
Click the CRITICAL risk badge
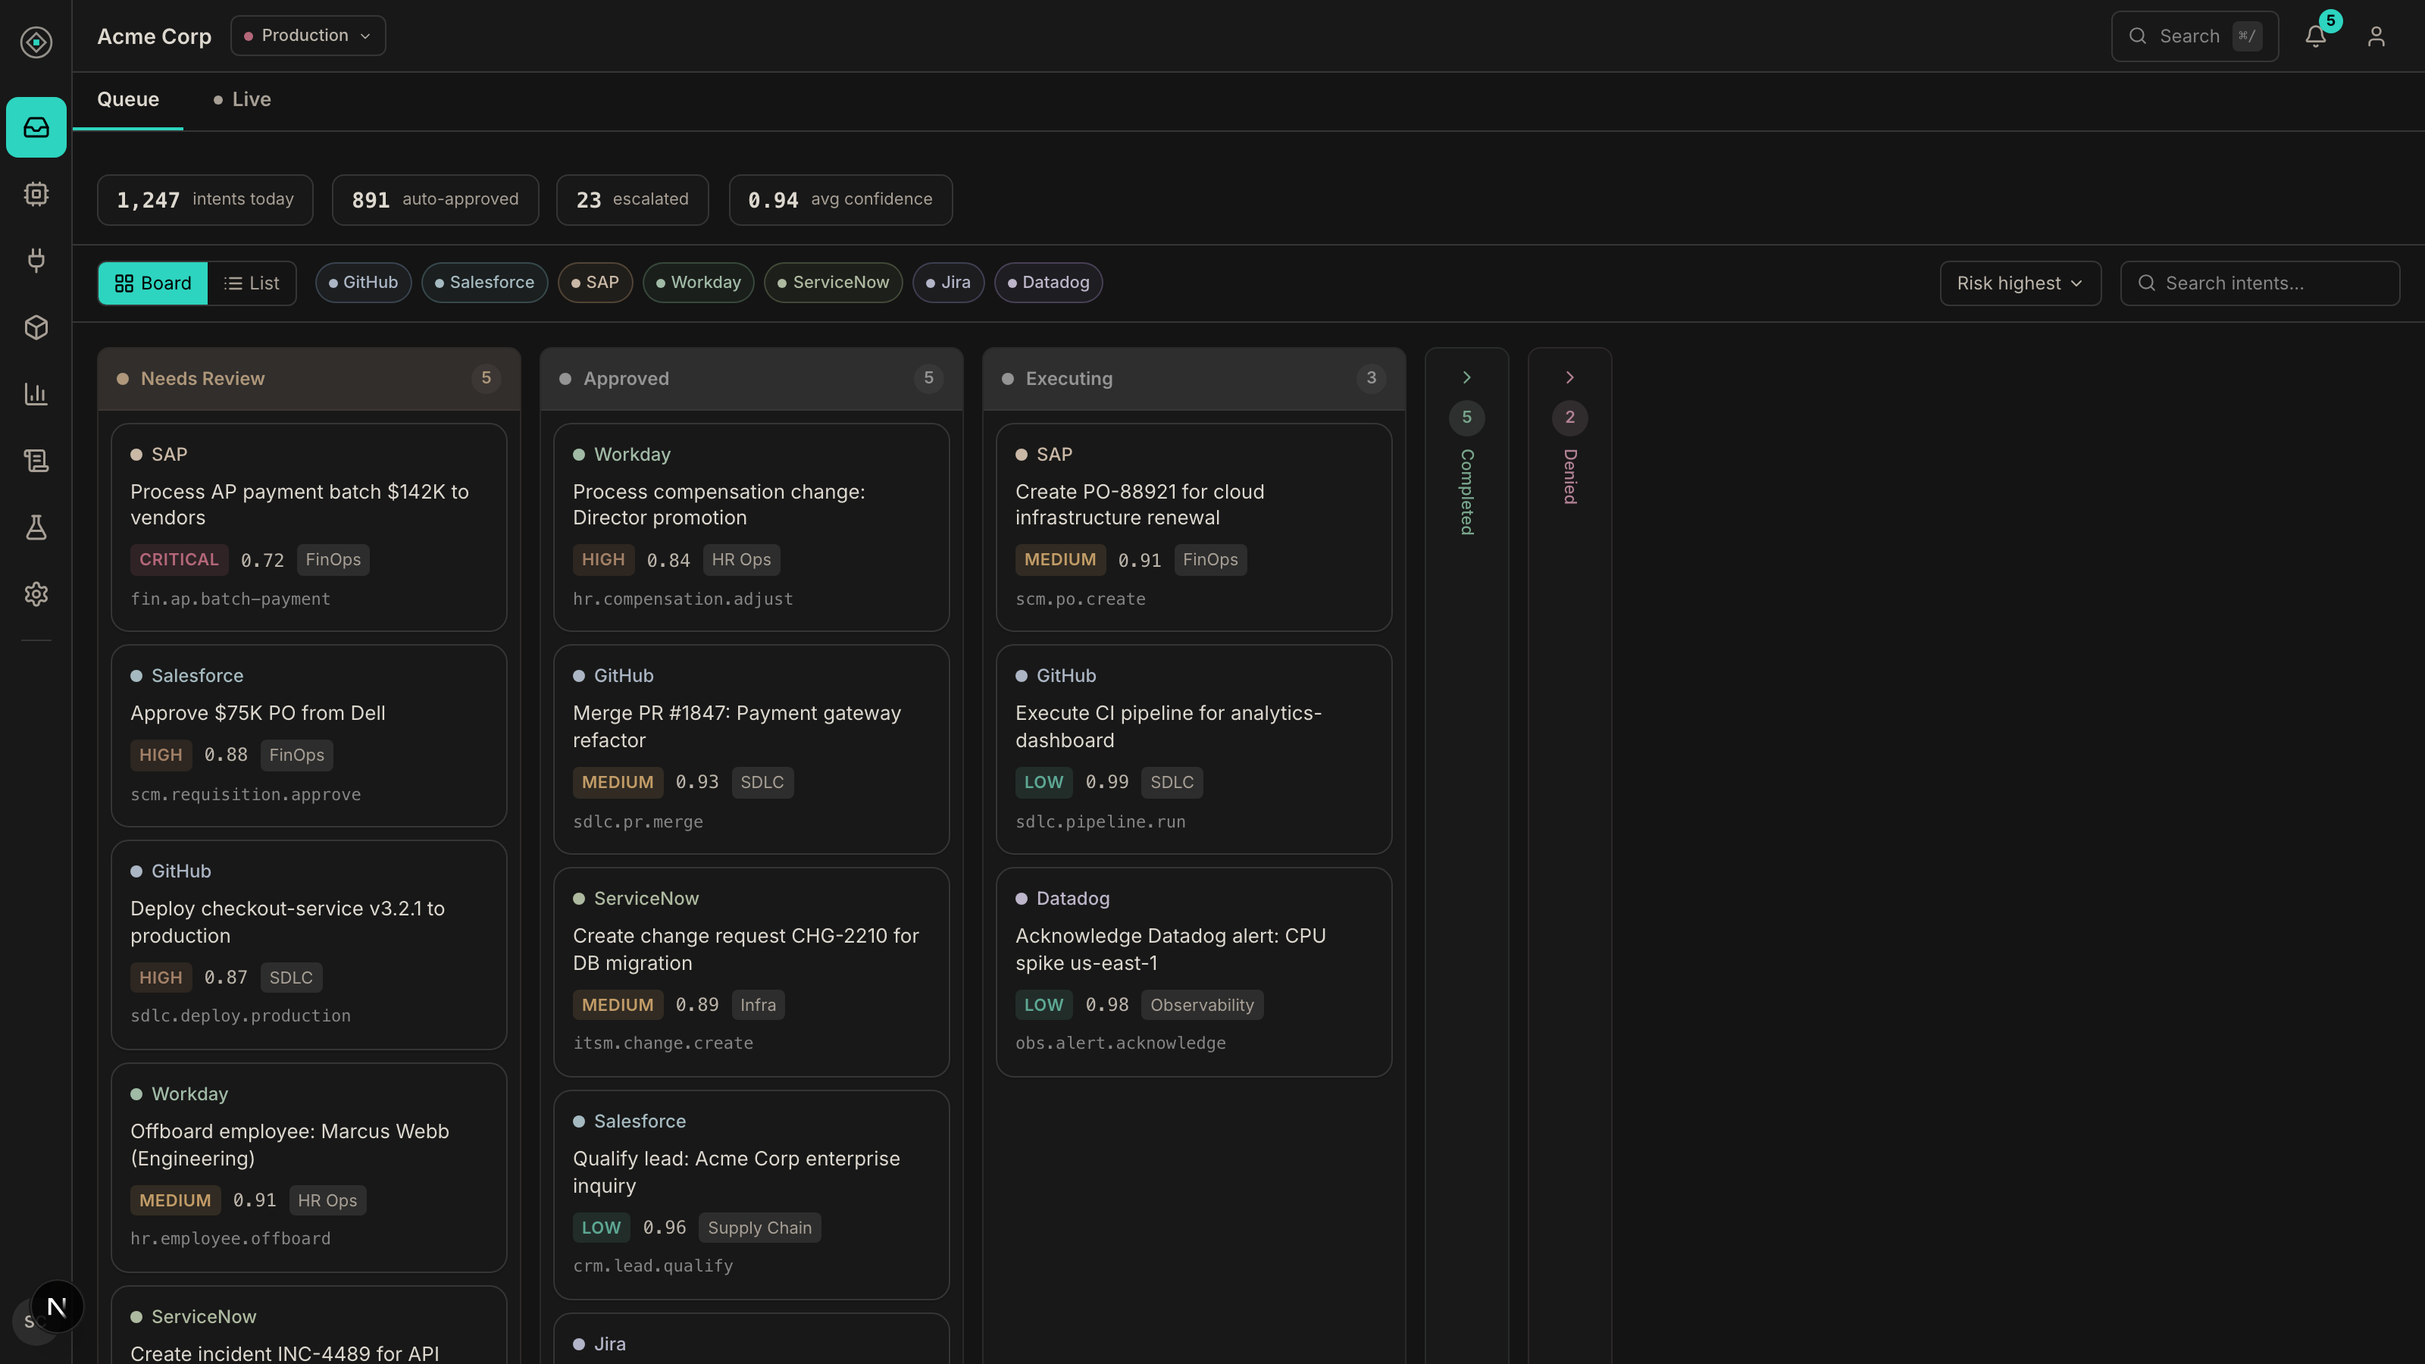click(179, 560)
